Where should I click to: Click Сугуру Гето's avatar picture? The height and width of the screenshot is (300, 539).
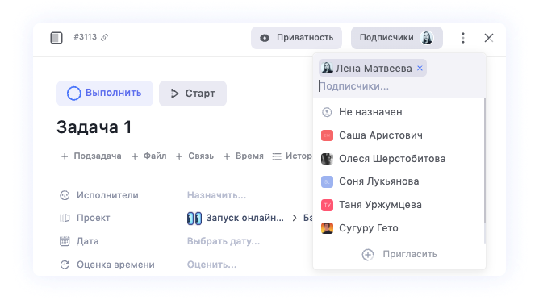tap(327, 228)
